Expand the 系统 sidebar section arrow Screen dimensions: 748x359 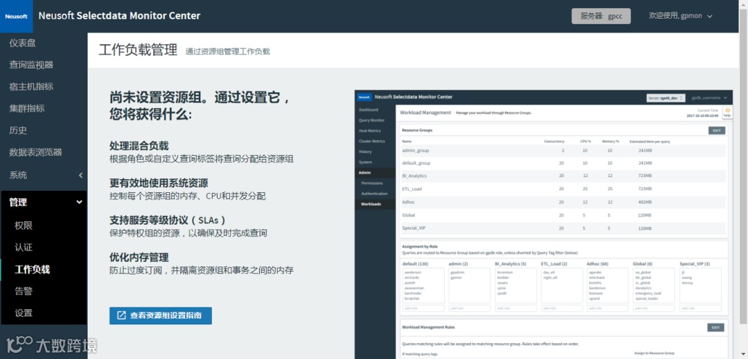click(80, 175)
